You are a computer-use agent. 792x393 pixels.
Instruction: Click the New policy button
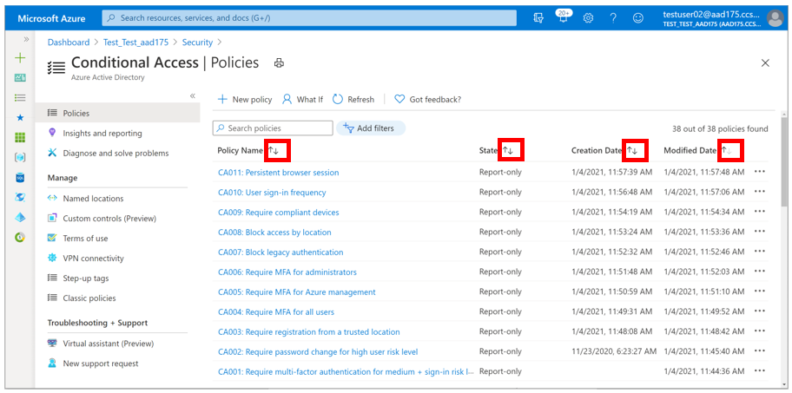[x=245, y=100]
